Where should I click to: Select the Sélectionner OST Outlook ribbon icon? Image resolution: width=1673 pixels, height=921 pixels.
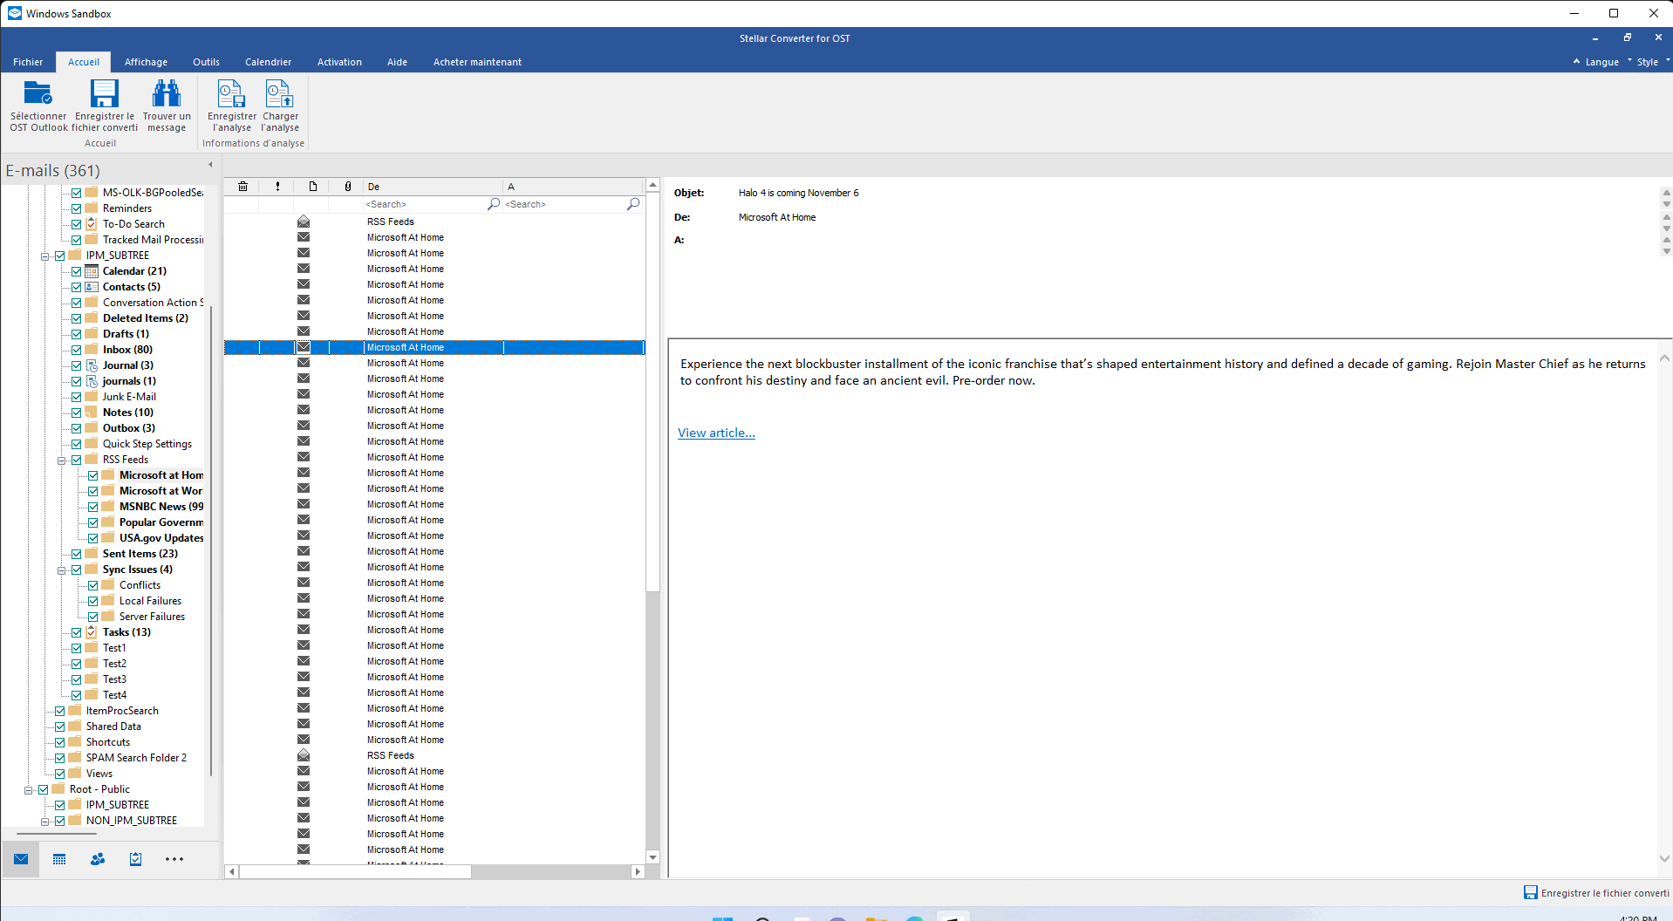(38, 105)
